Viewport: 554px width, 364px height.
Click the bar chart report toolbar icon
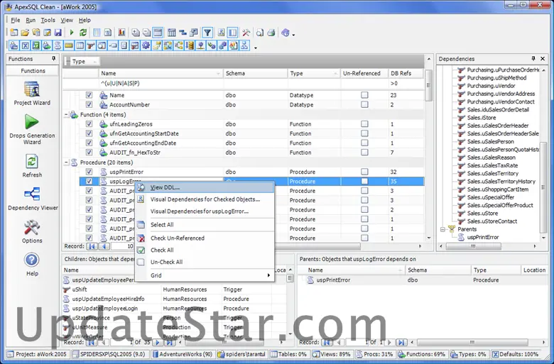click(x=121, y=33)
